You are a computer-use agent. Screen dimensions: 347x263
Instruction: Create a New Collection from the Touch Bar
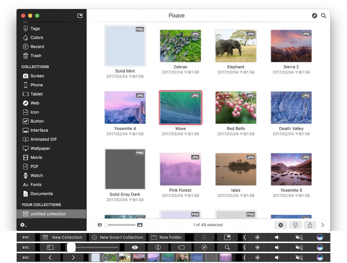tap(62, 237)
